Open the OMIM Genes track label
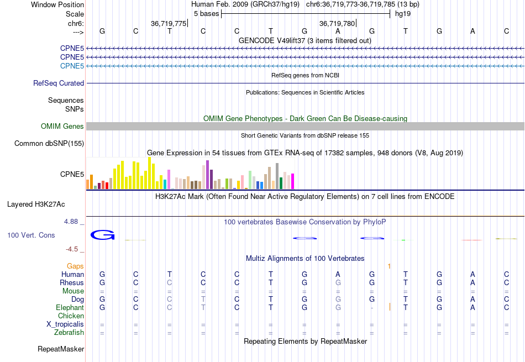This screenshot has width=525, height=362. 62,126
